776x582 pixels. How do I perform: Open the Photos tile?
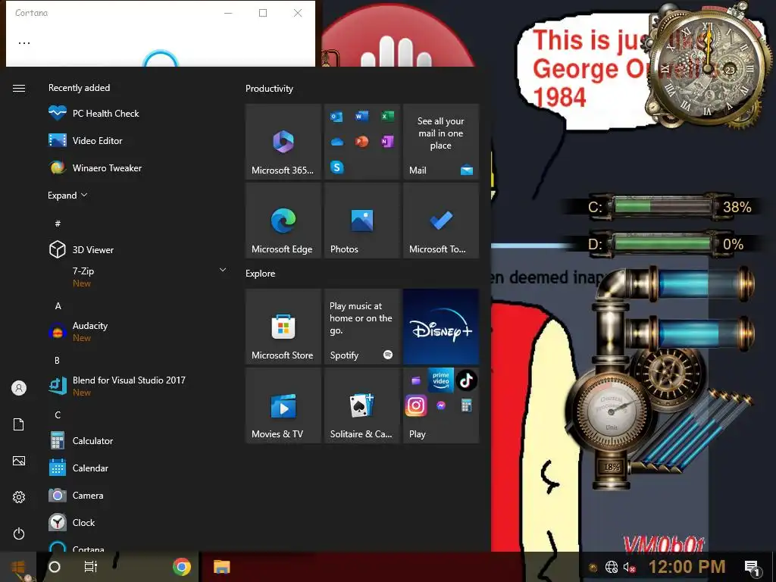pyautogui.click(x=362, y=221)
